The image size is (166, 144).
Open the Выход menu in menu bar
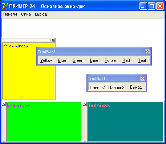click(x=41, y=14)
